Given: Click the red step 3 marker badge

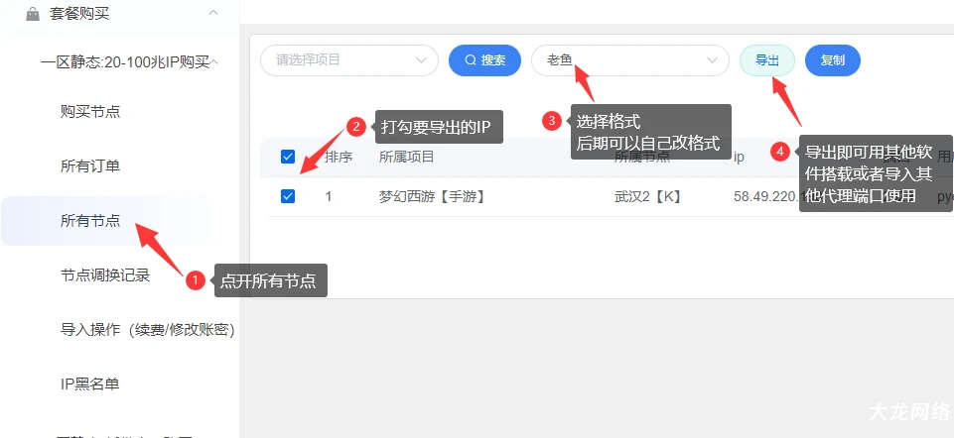Looking at the screenshot, I should [x=552, y=121].
